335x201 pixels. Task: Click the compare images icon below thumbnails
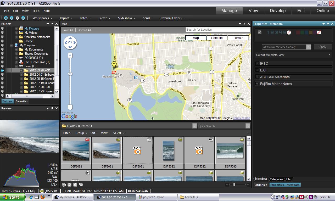pyautogui.click(x=81, y=185)
